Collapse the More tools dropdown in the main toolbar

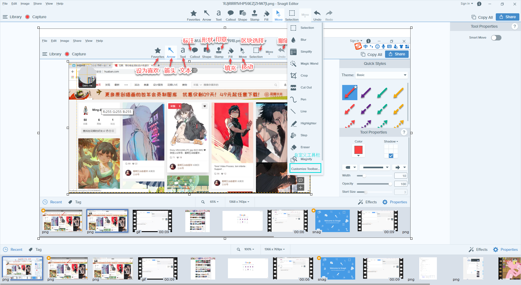coord(305,15)
